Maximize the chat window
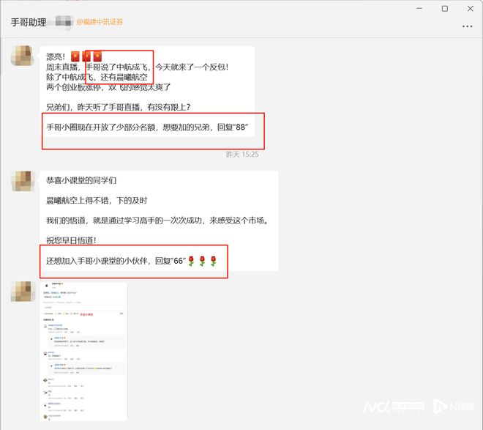 (x=445, y=8)
